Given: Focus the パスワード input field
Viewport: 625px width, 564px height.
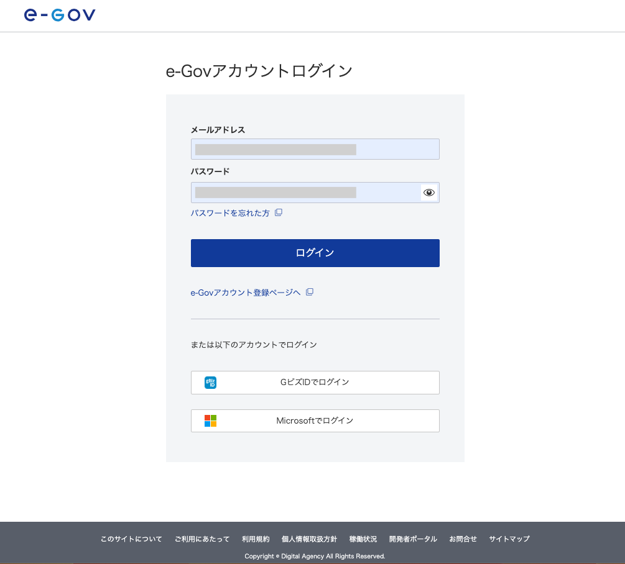Looking at the screenshot, I should point(315,193).
